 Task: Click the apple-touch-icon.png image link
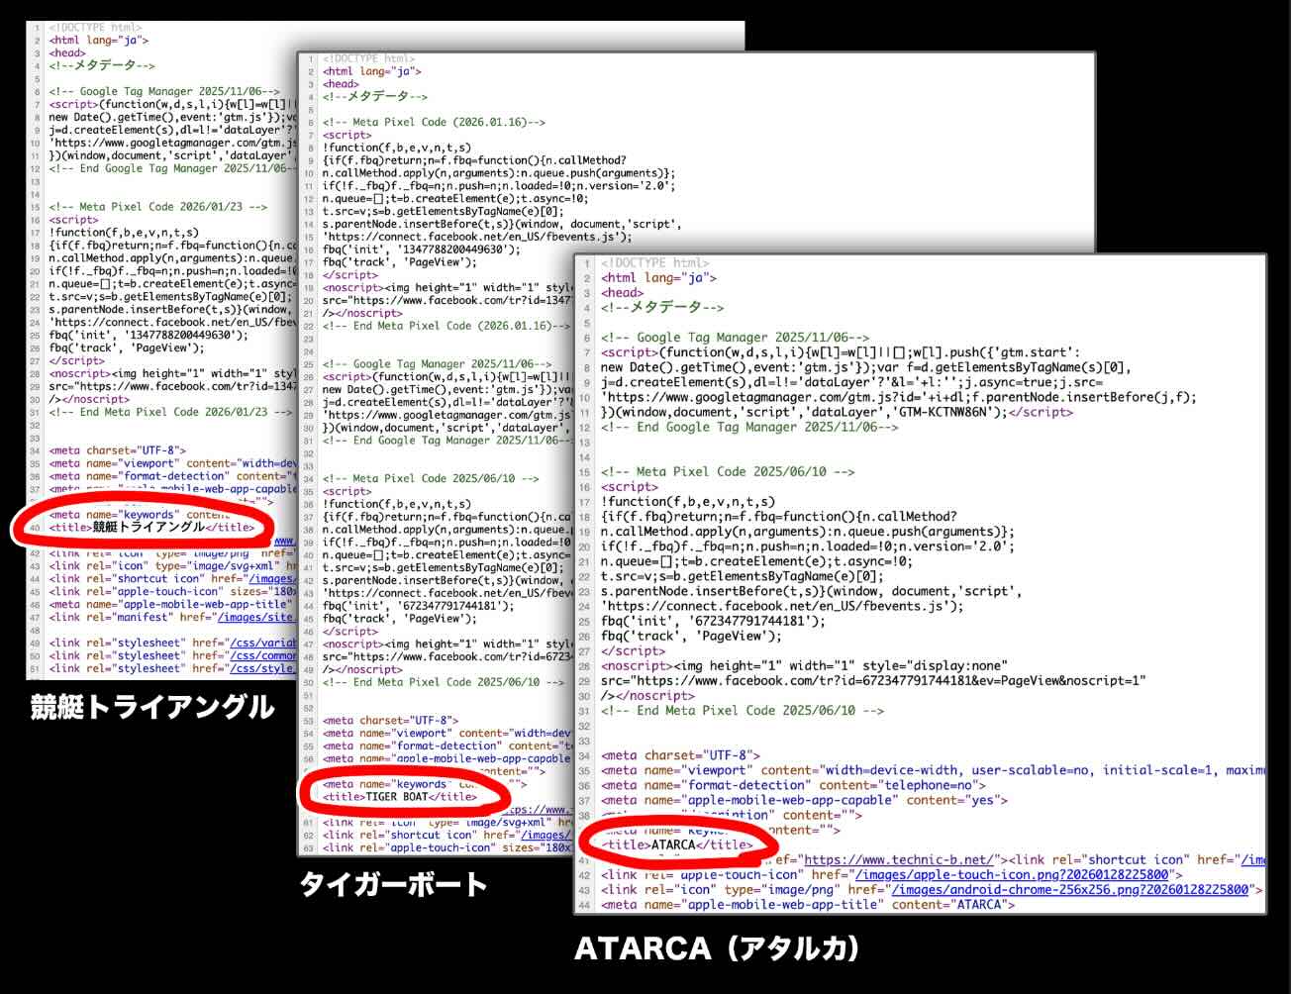(x=1015, y=875)
